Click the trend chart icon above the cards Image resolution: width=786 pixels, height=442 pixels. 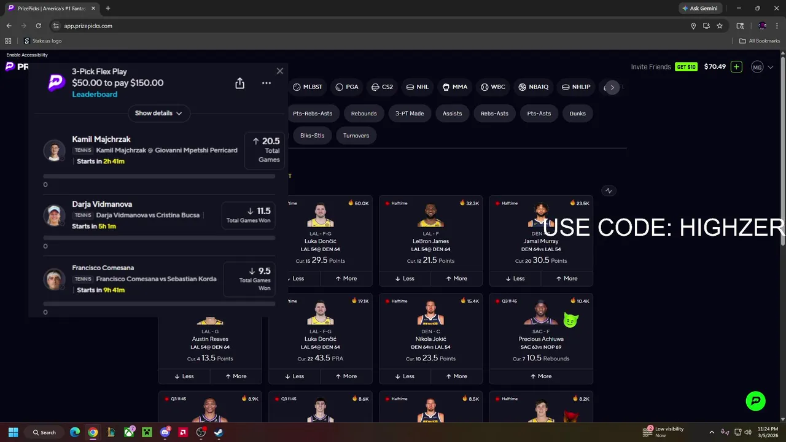click(609, 191)
